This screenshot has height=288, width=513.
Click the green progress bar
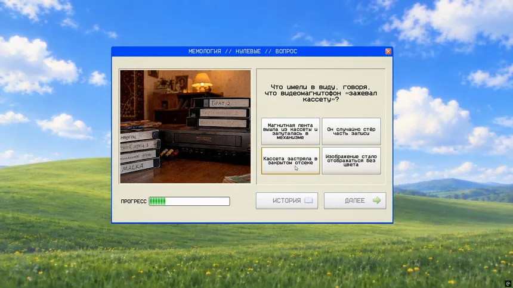(190, 201)
